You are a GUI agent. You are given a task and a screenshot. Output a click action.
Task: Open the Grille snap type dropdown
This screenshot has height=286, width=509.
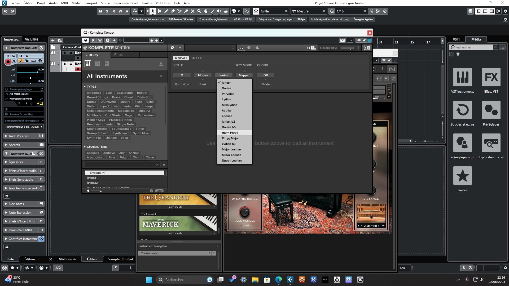274,11
